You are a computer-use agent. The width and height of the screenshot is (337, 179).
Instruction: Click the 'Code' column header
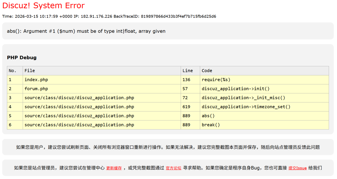pos(264,71)
